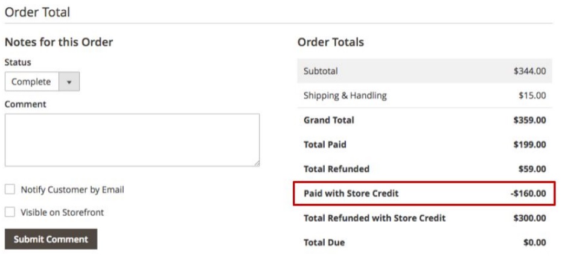Screen dimensions: 562x261
Task: Select the Subtotal row label
Action: (x=321, y=71)
